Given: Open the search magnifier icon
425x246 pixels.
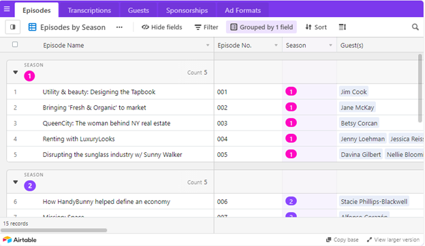Looking at the screenshot, I should coord(415,27).
